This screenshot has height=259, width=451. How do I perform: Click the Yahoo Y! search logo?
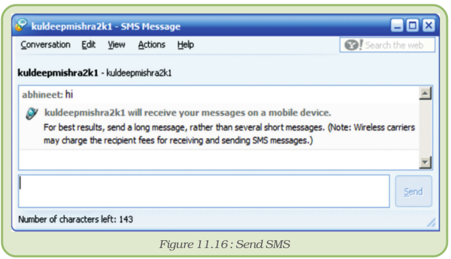(353, 45)
